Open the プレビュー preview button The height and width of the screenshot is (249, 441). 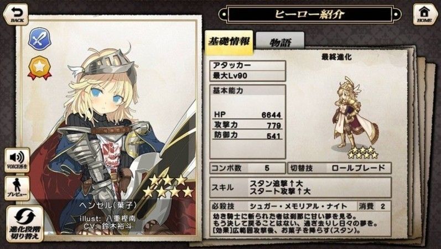point(17,188)
